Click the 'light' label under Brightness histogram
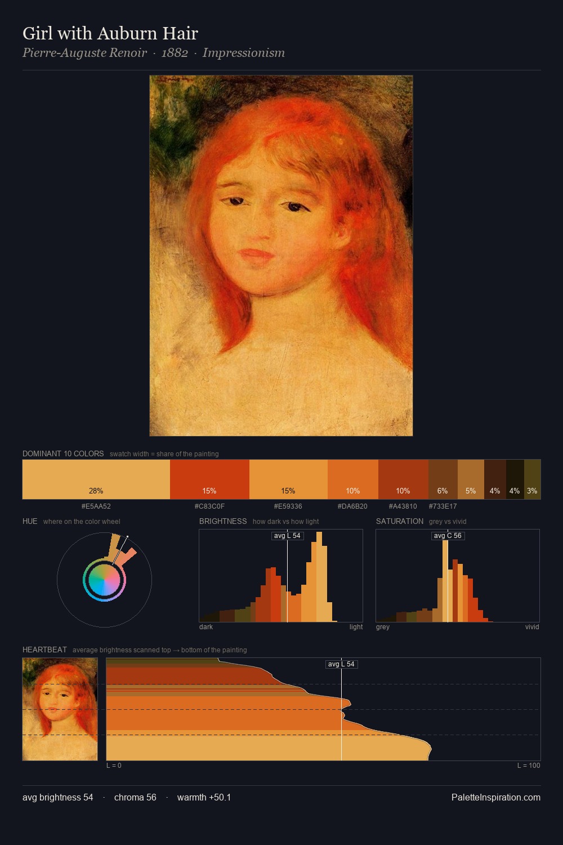This screenshot has width=563, height=845. [x=356, y=627]
